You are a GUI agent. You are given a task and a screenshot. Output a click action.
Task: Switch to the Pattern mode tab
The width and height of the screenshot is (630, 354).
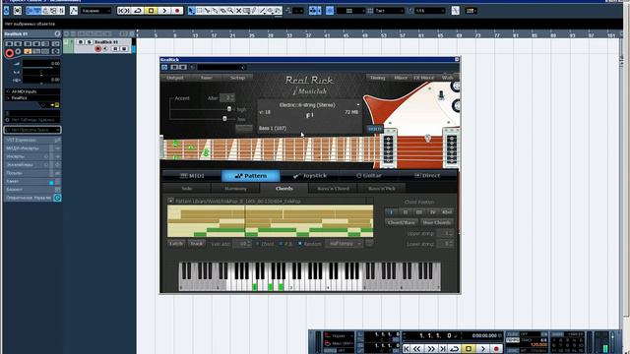pyautogui.click(x=251, y=176)
